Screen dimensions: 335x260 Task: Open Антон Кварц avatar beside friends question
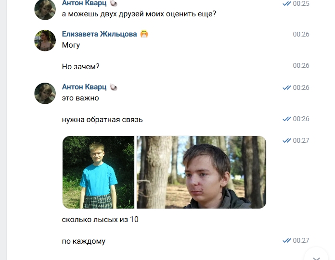(x=45, y=10)
